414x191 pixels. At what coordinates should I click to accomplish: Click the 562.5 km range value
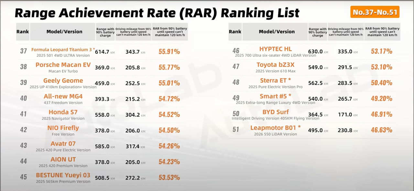coord(316,83)
